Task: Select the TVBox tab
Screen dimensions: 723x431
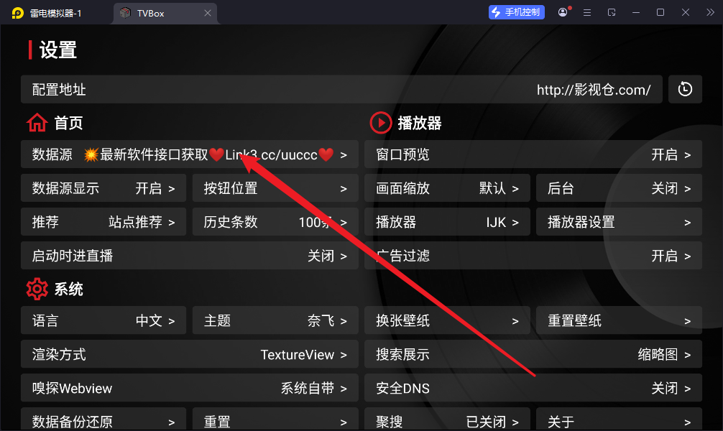Action: tap(165, 13)
